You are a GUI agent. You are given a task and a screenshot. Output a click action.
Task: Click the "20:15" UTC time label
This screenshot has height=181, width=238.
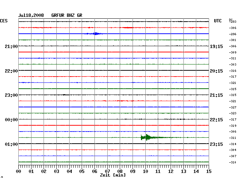tap(216, 71)
